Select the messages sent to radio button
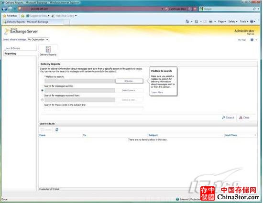The height and width of the screenshot is (203, 263). coord(42,90)
